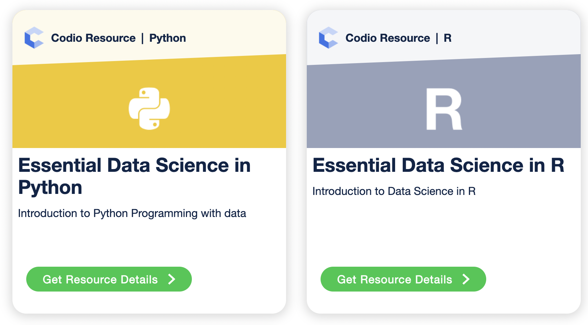This screenshot has width=588, height=325.
Task: Open details for Essential Data Science in Python
Action: point(108,279)
